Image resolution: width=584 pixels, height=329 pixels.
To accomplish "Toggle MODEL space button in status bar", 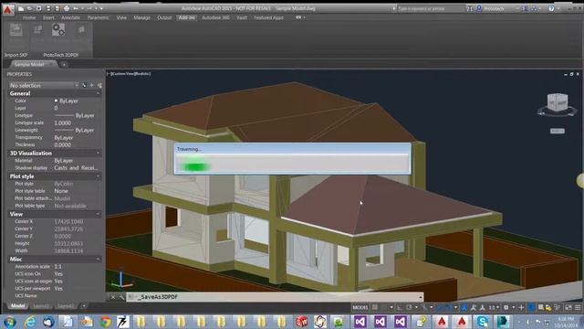I will tap(360, 307).
